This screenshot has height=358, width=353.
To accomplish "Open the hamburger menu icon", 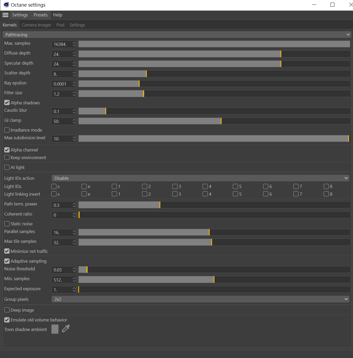I will pyautogui.click(x=6, y=15).
